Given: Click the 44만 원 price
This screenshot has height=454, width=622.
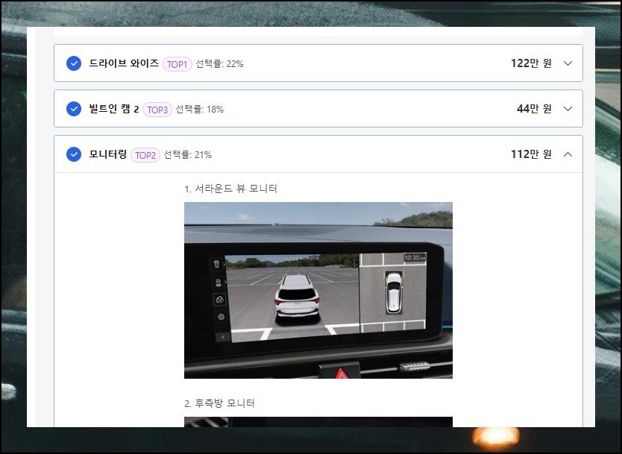Looking at the screenshot, I should 534,109.
